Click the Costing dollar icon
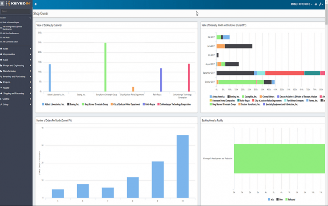Viewport: 328px width, 206px height. [1, 99]
